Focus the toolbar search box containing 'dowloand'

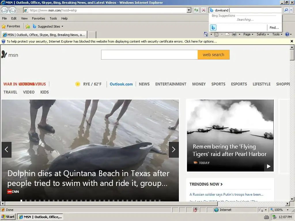tap(245, 10)
